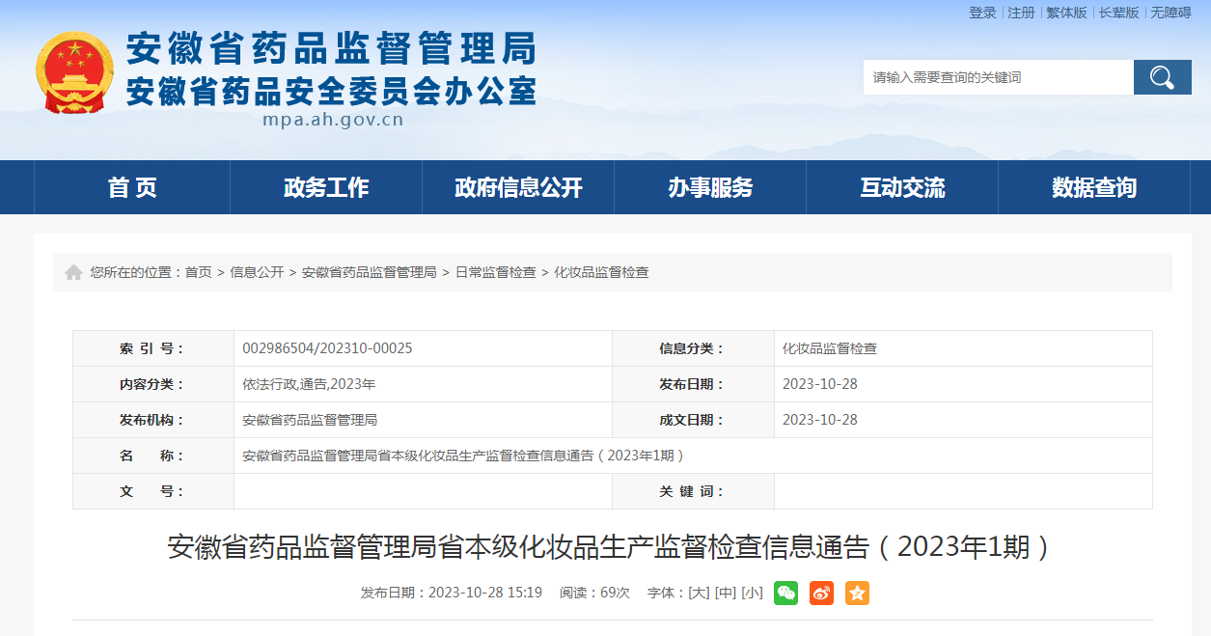Set font size to 小
Screen dimensions: 1211x636
[x=752, y=593]
